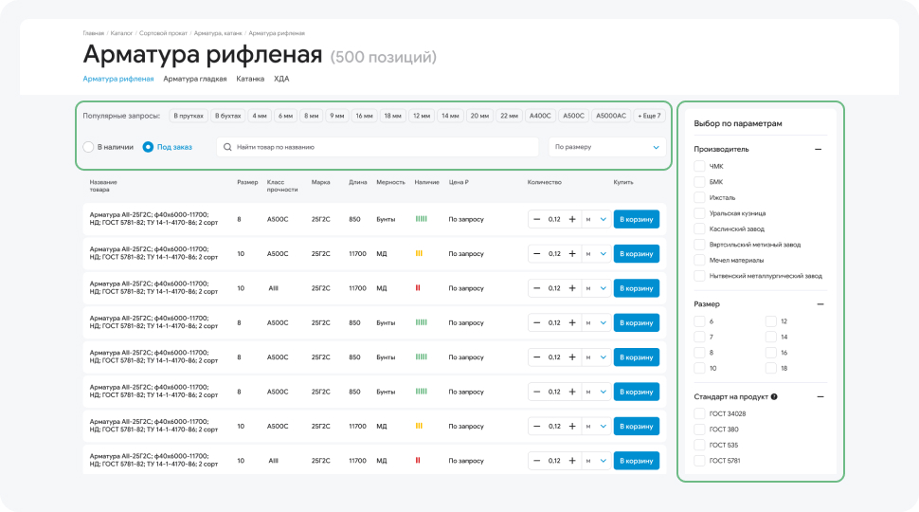Collapse the Стандарт на продукт filter section
The height and width of the screenshot is (512, 919).
820,397
